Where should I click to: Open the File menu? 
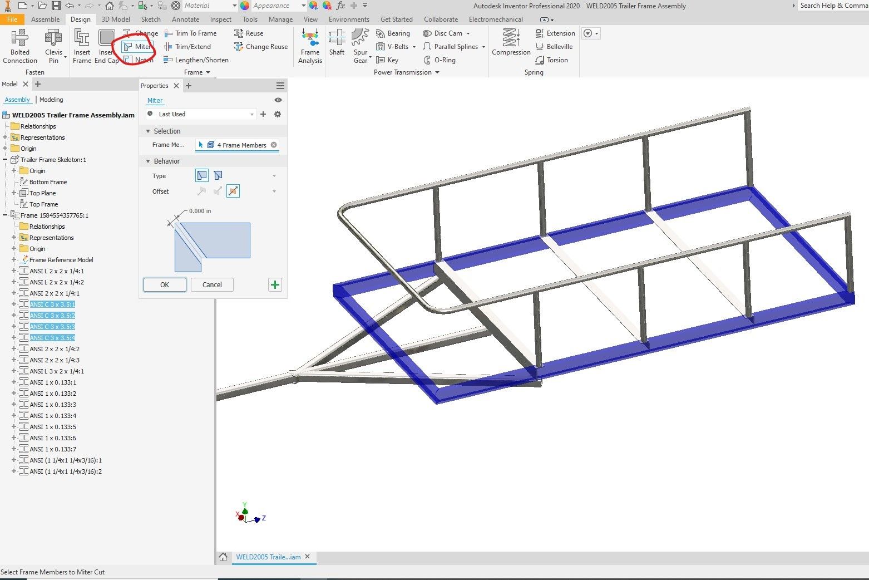point(12,19)
